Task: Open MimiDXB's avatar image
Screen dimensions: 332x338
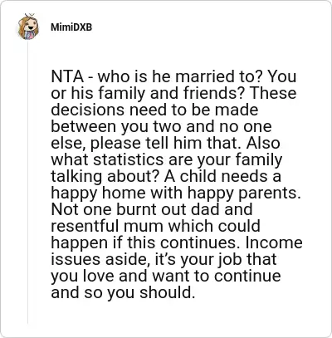Action: pyautogui.click(x=28, y=27)
